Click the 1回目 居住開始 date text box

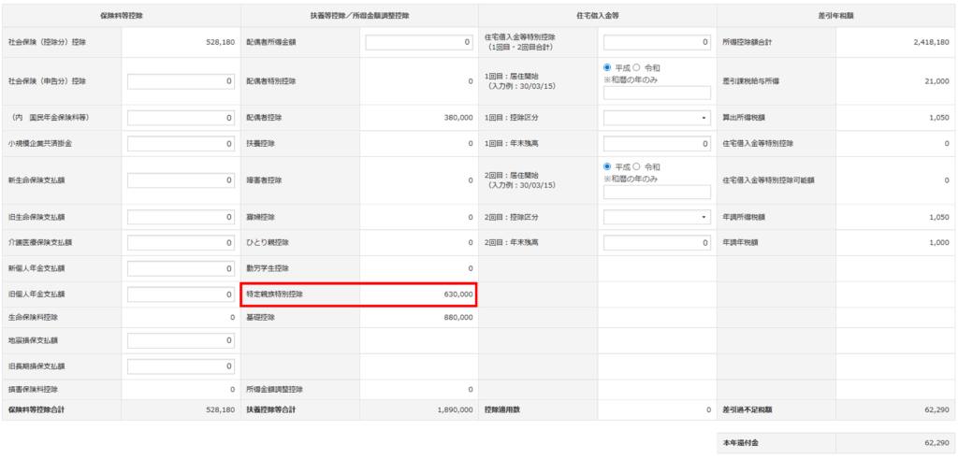coord(657,93)
